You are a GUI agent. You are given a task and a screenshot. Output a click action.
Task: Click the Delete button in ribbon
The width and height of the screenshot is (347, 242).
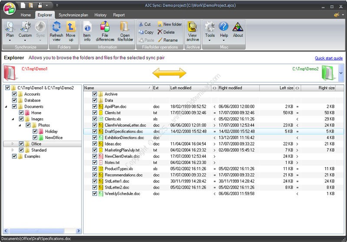(x=166, y=32)
